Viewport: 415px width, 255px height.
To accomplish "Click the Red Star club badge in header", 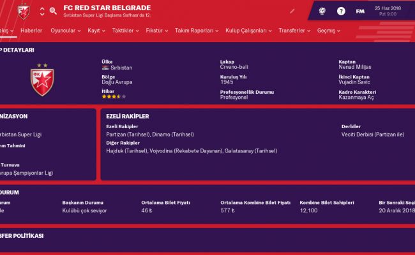I will pyautogui.click(x=23, y=11).
